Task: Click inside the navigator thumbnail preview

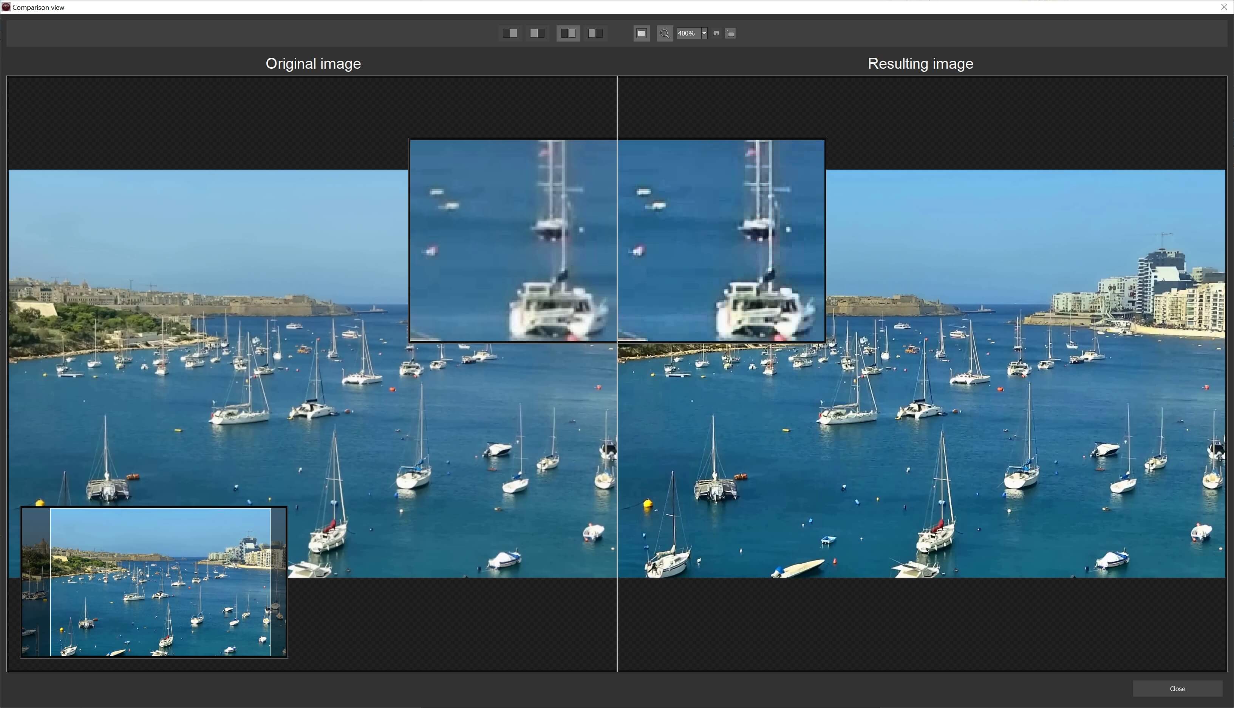Action: point(160,581)
